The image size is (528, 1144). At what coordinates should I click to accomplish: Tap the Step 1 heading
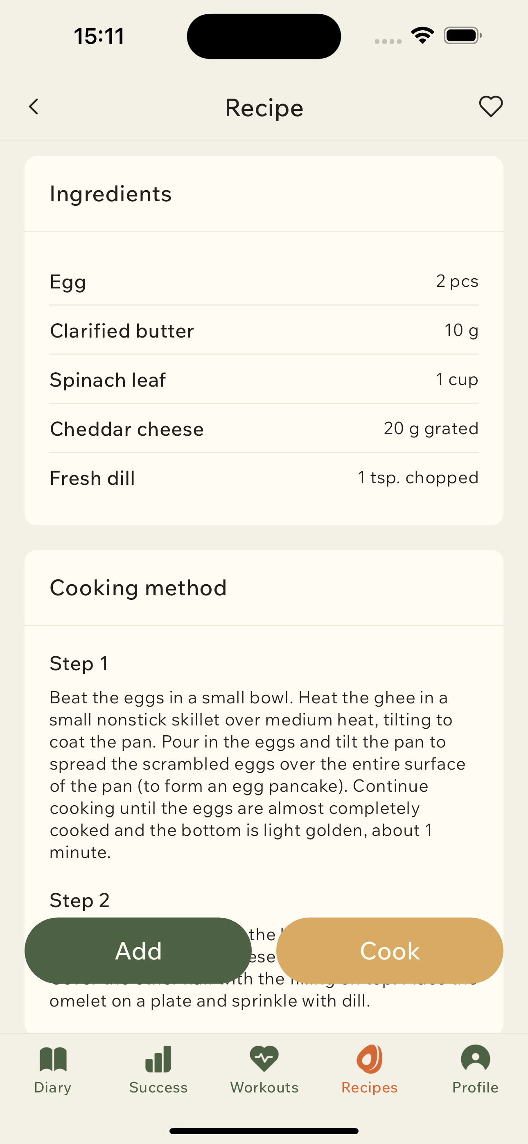click(79, 664)
